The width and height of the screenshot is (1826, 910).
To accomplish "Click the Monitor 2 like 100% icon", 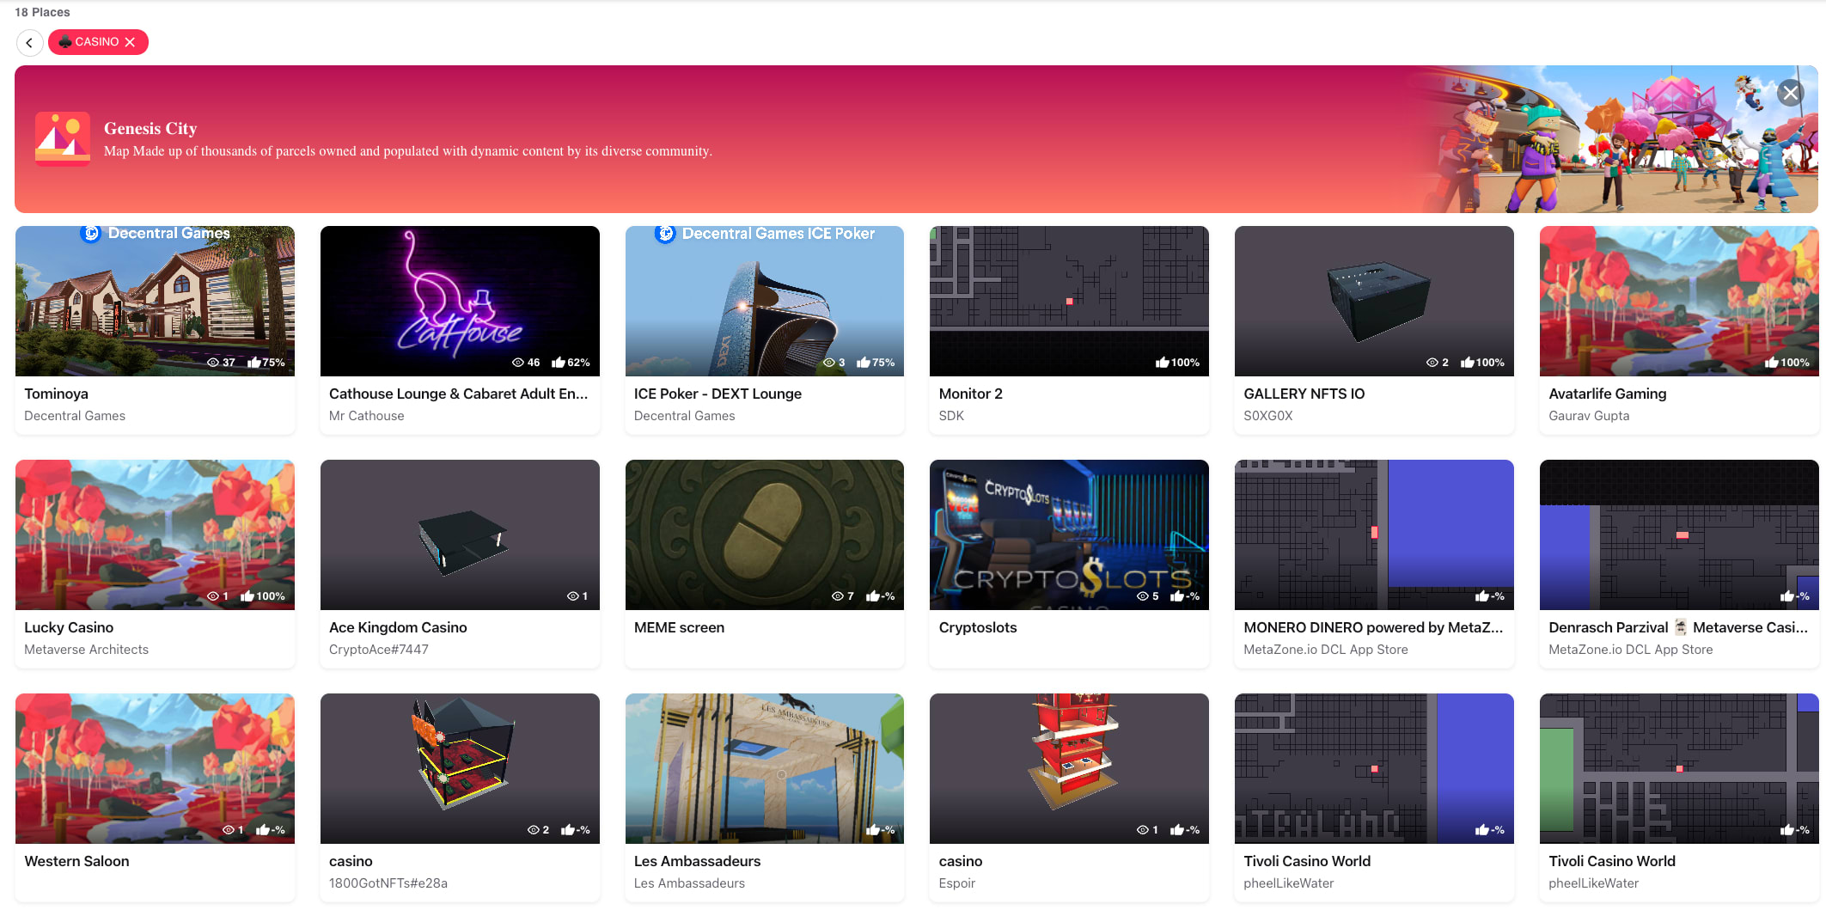I will pos(1163,363).
